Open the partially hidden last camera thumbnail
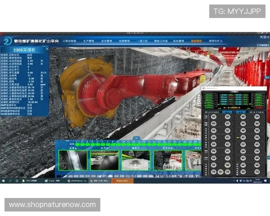 (x=193, y=160)
